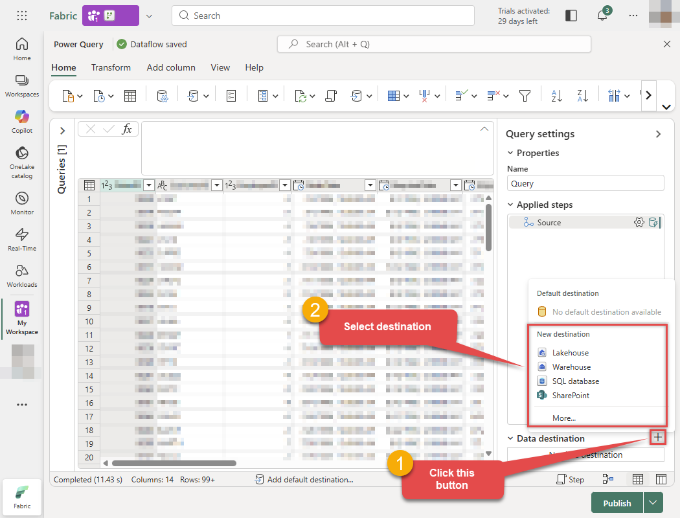Switch to the Transform tab
680x518 pixels.
[111, 67]
